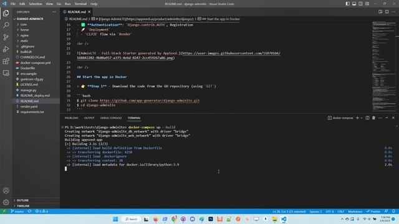Create a new terminal with plus icon
This screenshot has width=399, height=224.
357,118
